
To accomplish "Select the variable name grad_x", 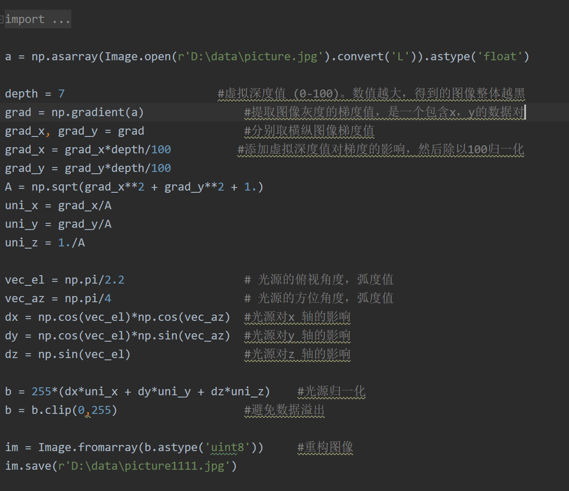I will pyautogui.click(x=25, y=131).
